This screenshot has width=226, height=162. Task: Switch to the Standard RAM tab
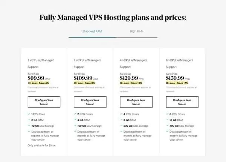92,31
